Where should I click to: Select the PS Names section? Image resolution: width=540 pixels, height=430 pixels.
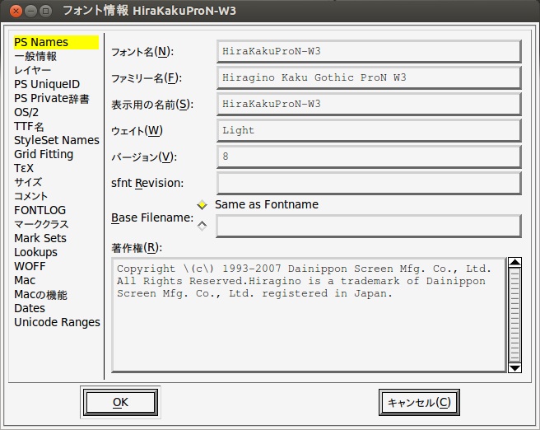tap(56, 42)
